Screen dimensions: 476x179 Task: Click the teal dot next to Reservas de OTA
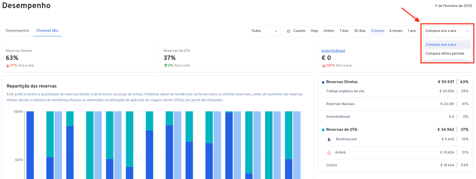point(323,130)
